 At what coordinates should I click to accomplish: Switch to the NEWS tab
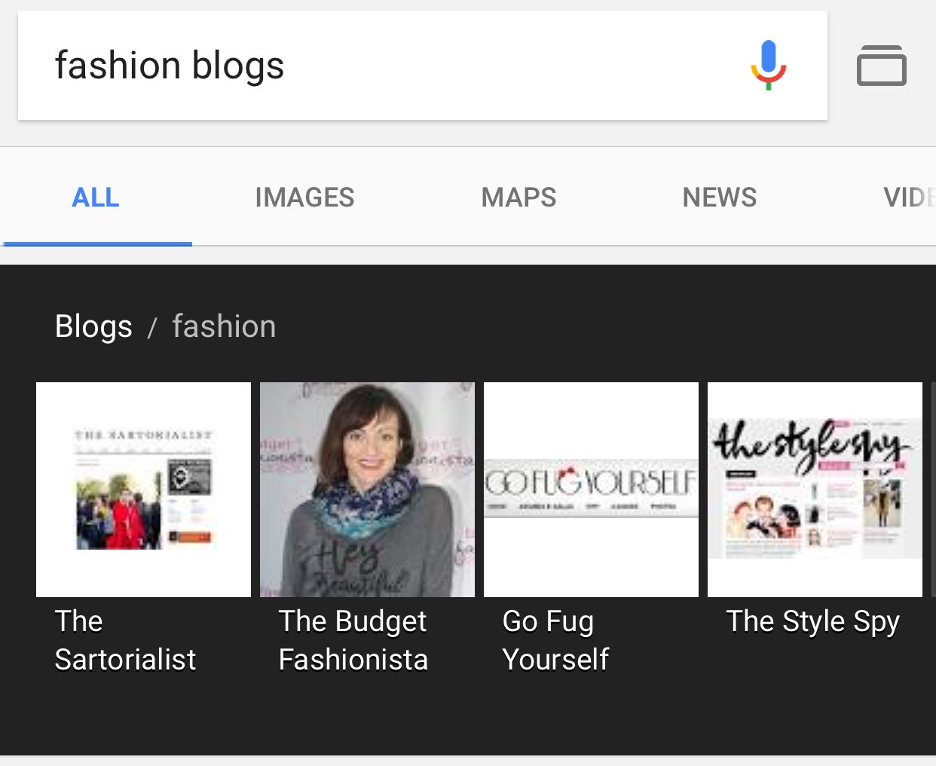click(720, 198)
